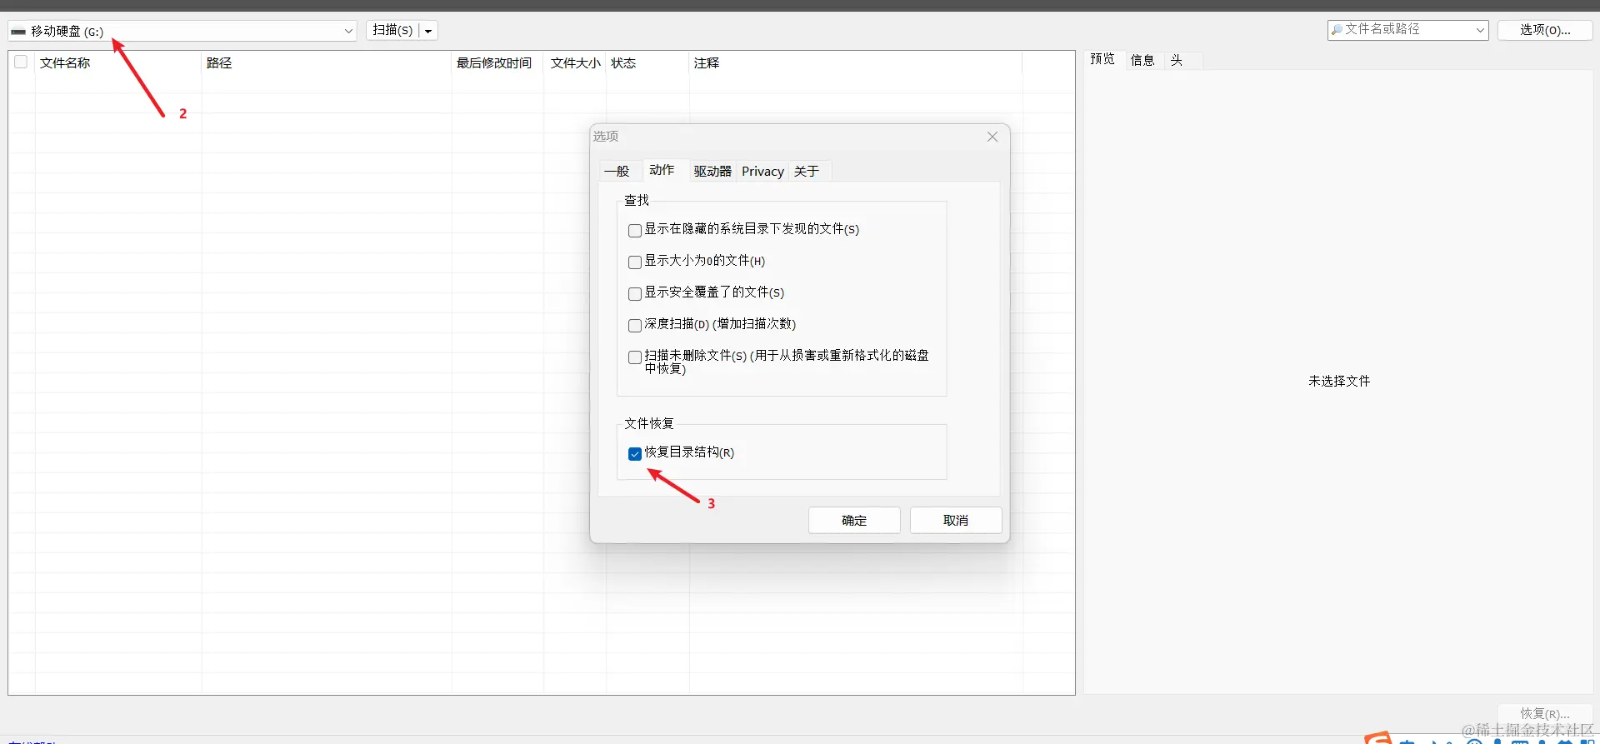This screenshot has height=744, width=1600.
Task: Enable 深度扫描(D) deep scan checkbox
Action: pos(635,325)
